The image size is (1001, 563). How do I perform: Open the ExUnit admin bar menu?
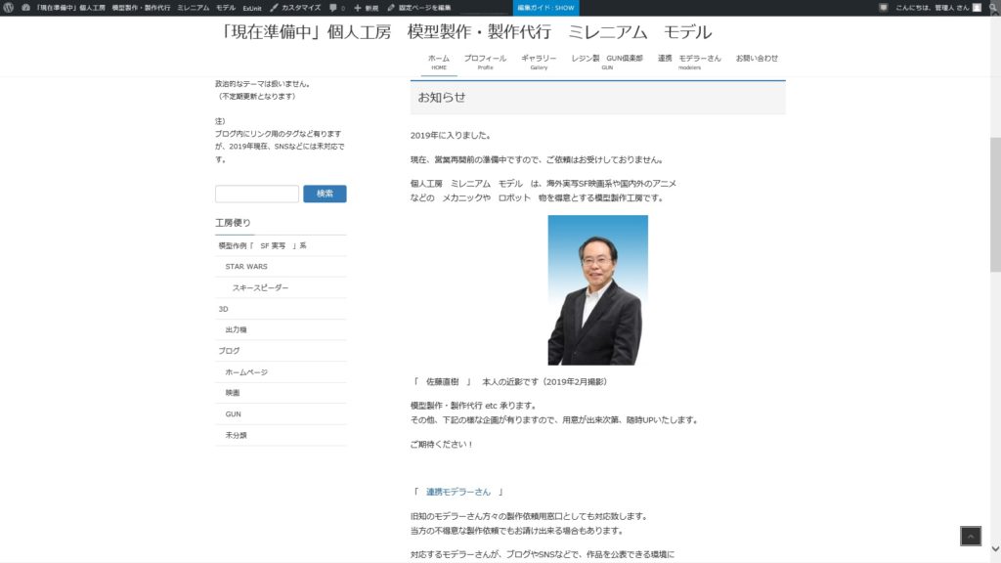tap(252, 8)
